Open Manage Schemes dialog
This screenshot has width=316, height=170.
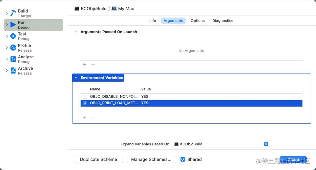(x=151, y=160)
